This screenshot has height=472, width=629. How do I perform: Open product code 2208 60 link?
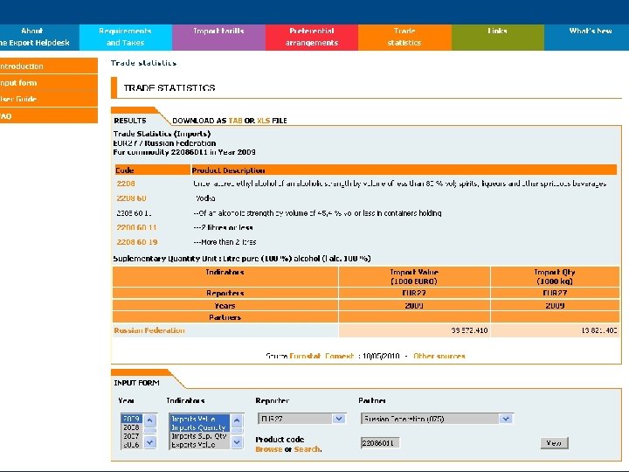point(131,198)
